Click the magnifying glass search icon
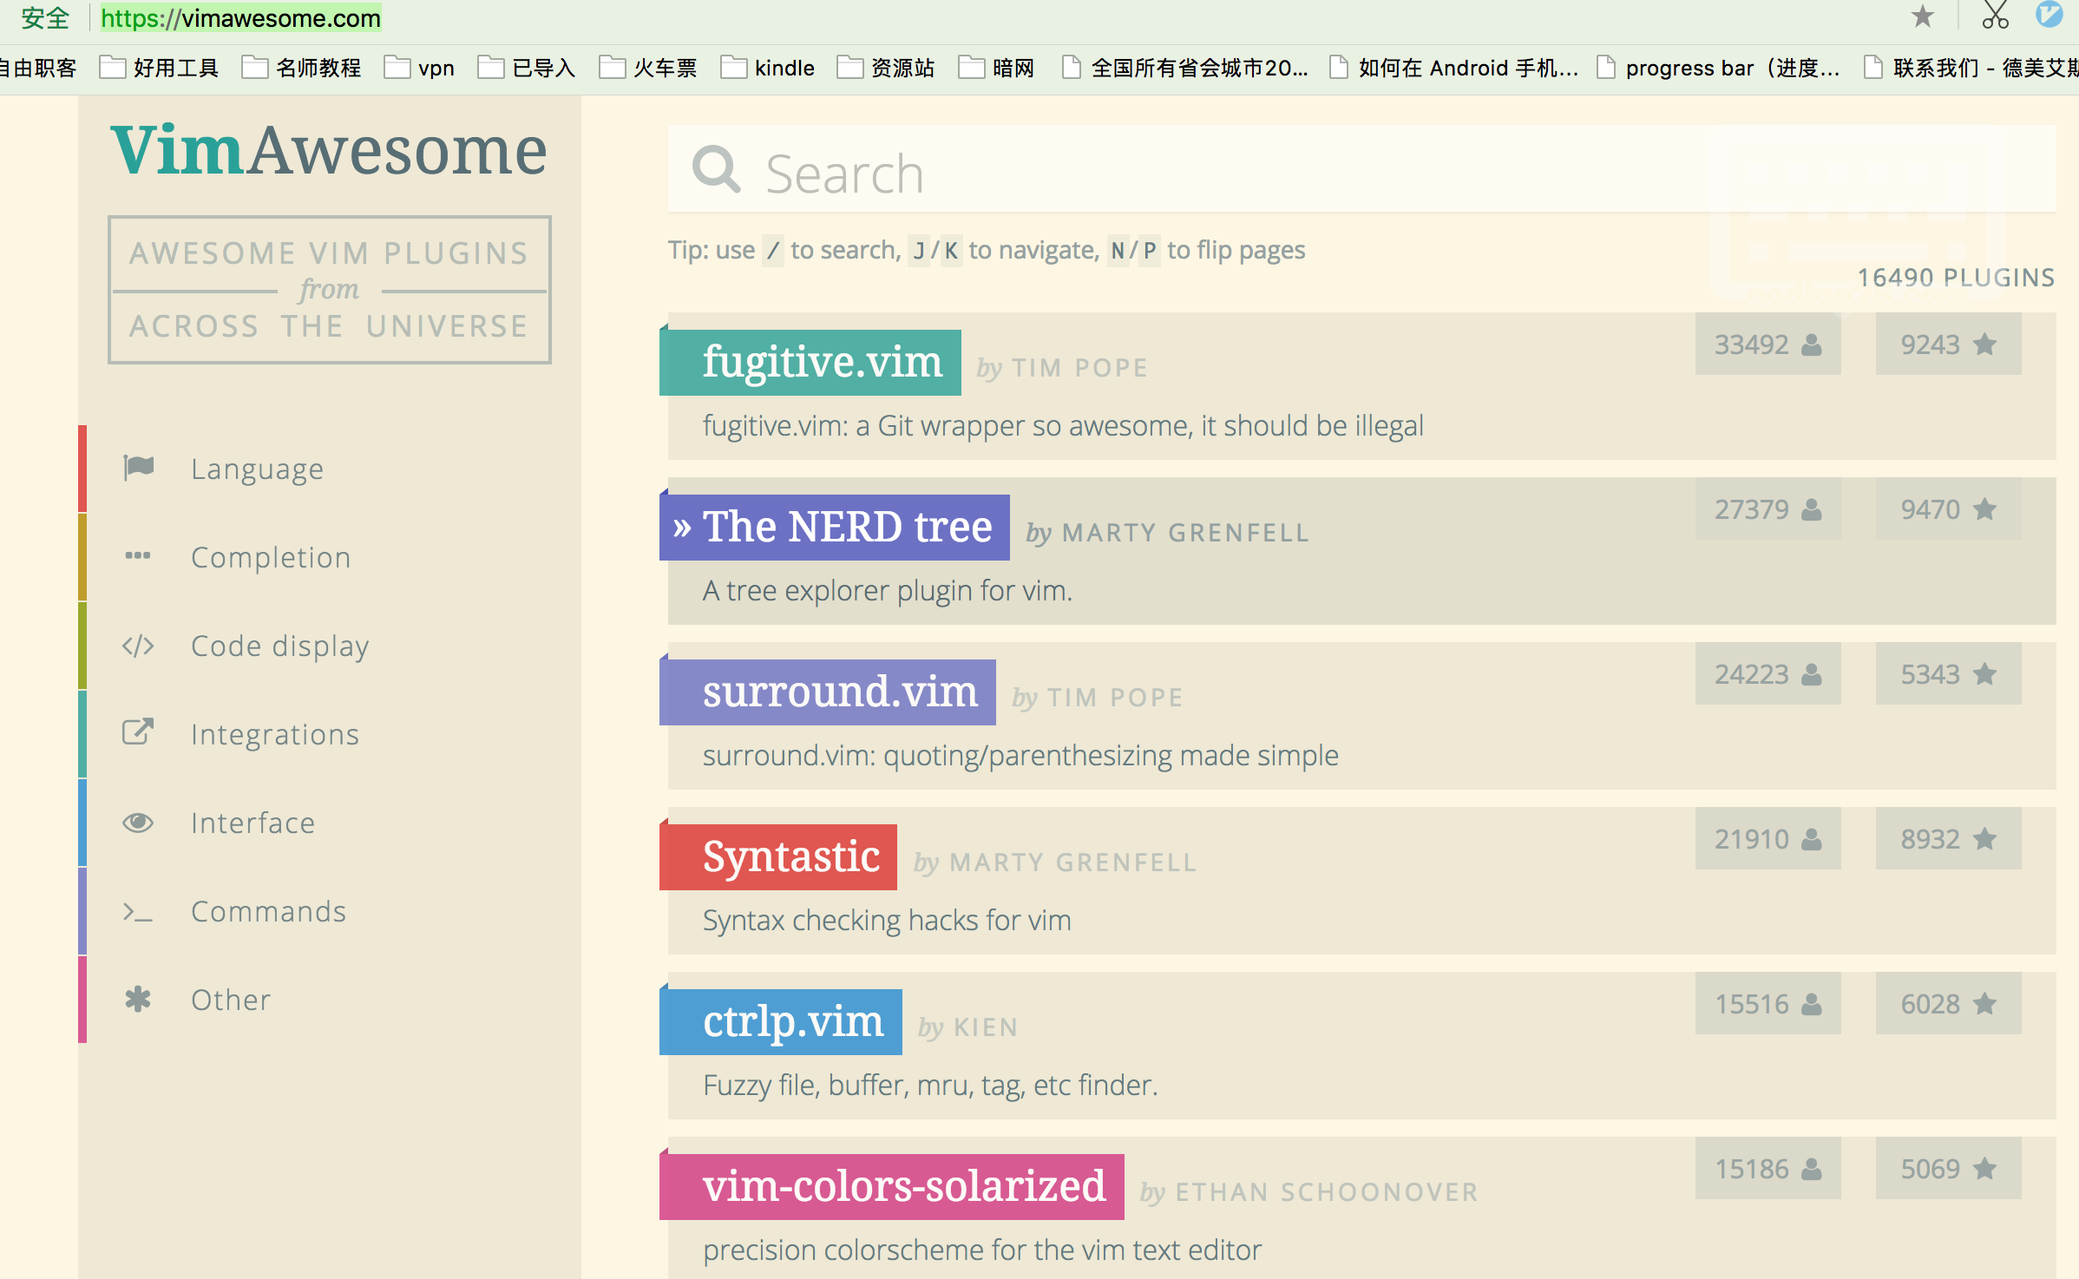Viewport: 2079px width, 1279px height. [716, 169]
